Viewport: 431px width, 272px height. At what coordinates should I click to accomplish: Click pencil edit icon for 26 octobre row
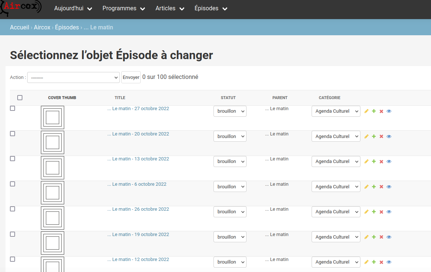pos(366,212)
